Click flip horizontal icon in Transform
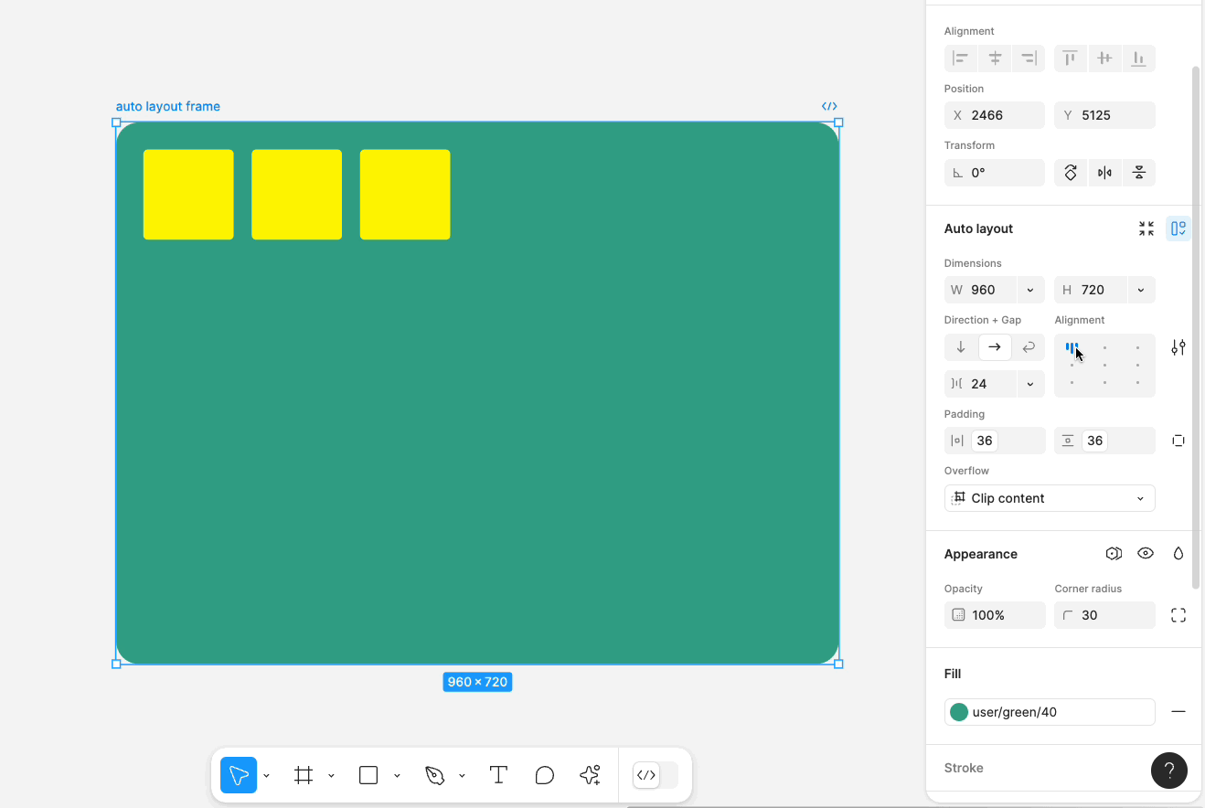The image size is (1205, 808). click(x=1104, y=173)
